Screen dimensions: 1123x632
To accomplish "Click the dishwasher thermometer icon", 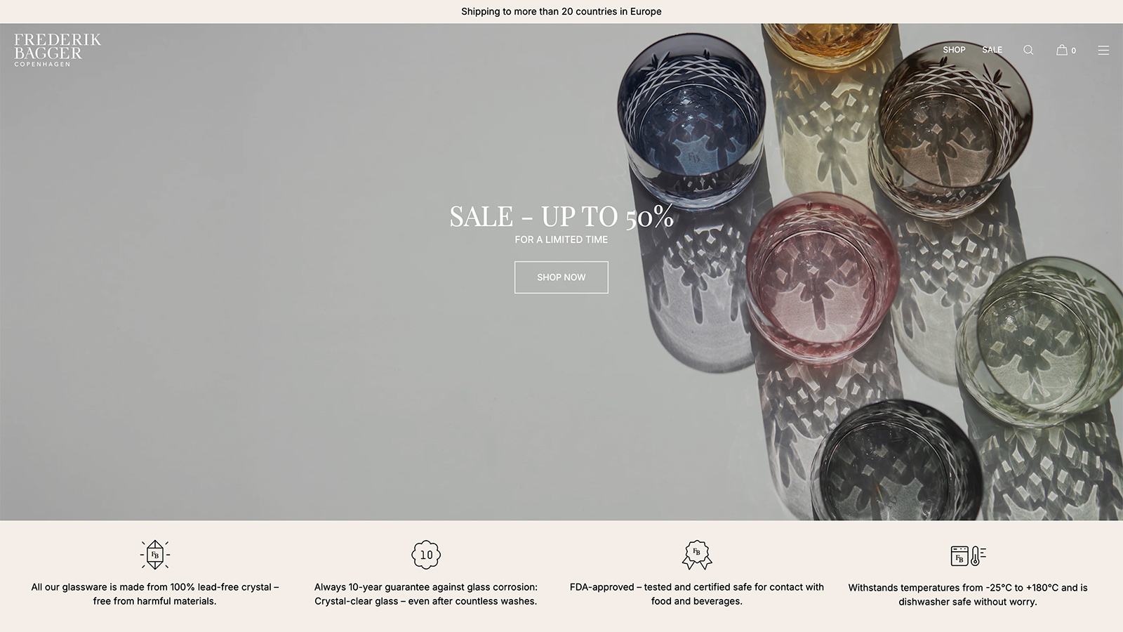I will click(x=968, y=555).
